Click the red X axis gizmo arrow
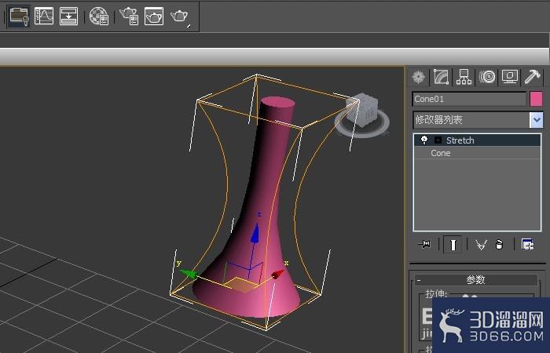This screenshot has height=353, width=550. click(278, 275)
